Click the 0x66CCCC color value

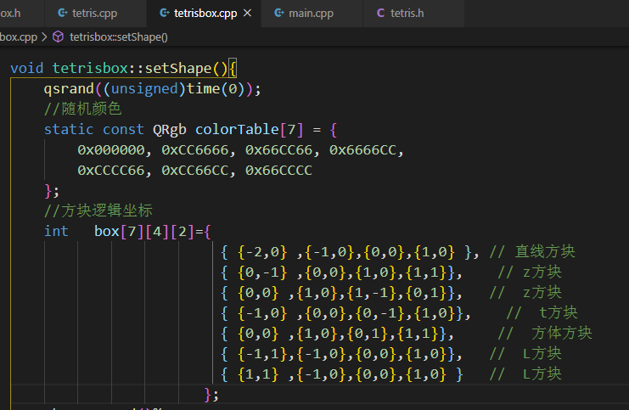click(x=278, y=170)
